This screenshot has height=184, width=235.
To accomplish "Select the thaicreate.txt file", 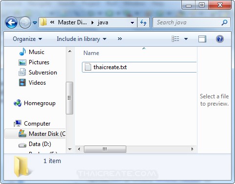I will pos(139,67).
